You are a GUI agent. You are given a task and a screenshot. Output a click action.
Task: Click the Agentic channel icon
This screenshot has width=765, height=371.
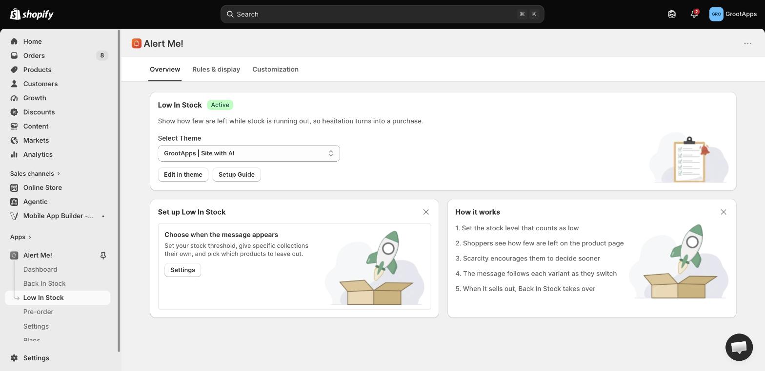(x=14, y=202)
